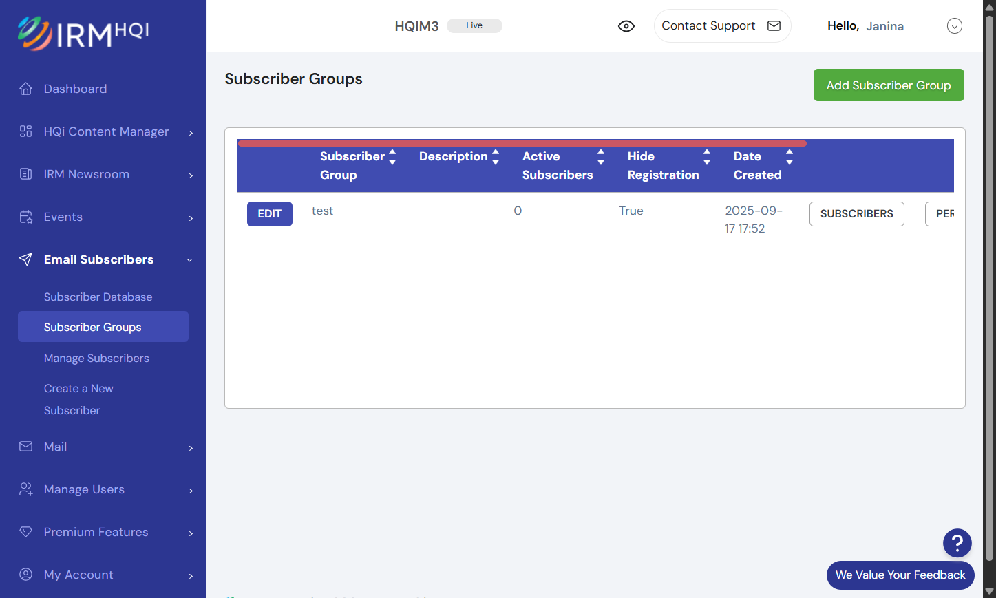996x598 pixels.
Task: Click the active subscribers '0' value
Action: pyautogui.click(x=518, y=211)
